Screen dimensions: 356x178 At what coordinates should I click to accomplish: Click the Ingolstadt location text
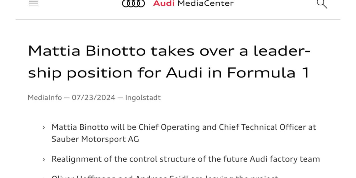coord(143,97)
